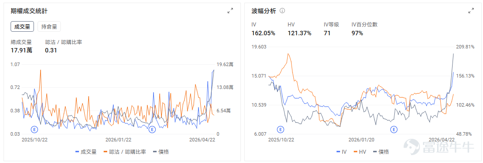483x163 pixels.
Task: Select the 成交量 tab
Action: click(22, 26)
